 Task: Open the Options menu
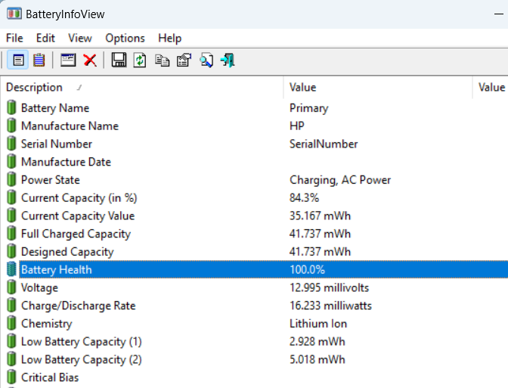tap(125, 38)
